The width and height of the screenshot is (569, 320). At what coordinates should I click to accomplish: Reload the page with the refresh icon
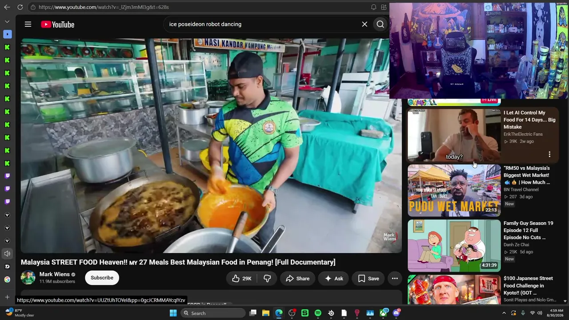[20, 7]
